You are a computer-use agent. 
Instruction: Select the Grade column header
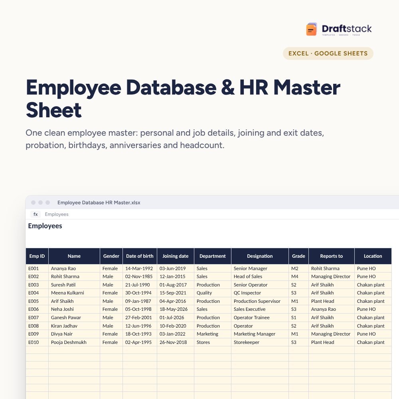[298, 256]
